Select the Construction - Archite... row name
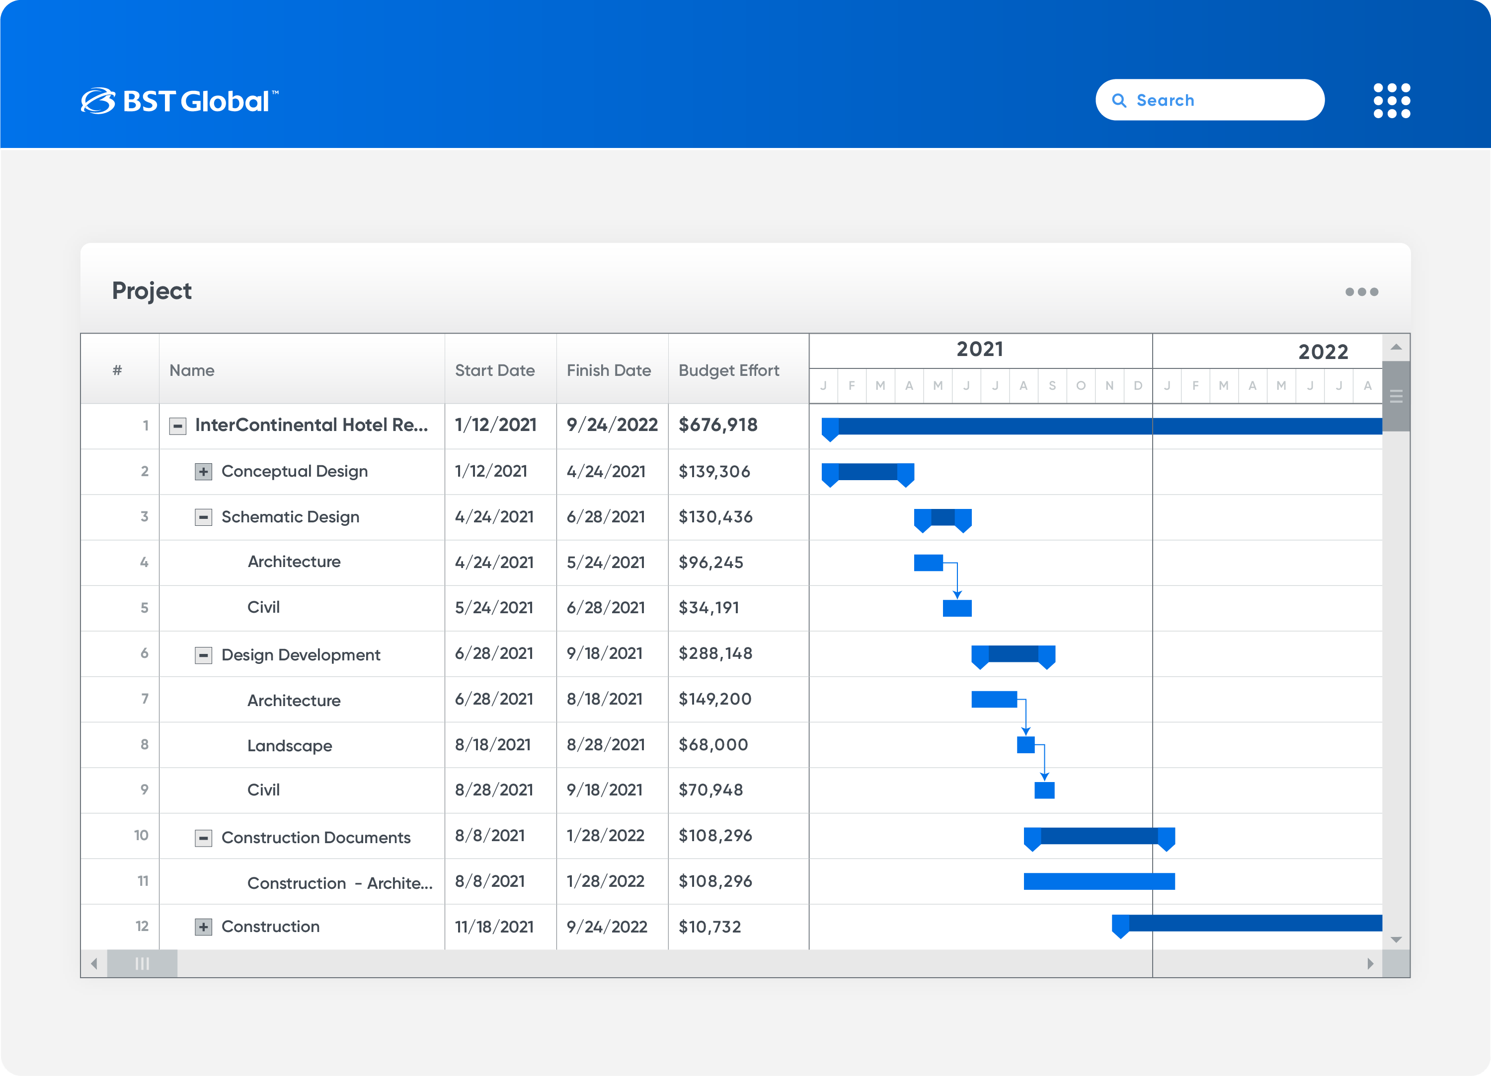Viewport: 1491px width, 1076px height. [340, 883]
